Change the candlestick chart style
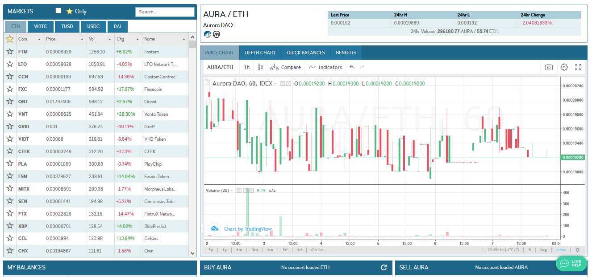 (260, 67)
